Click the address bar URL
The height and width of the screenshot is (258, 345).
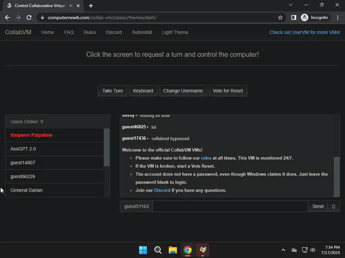pos(102,17)
